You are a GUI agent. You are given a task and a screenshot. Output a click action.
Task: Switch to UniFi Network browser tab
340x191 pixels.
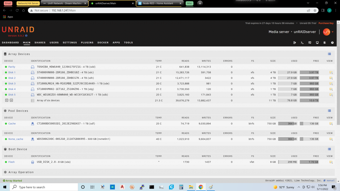click(x=65, y=3)
